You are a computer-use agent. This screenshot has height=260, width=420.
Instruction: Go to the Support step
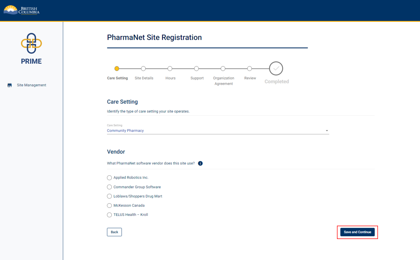click(197, 69)
